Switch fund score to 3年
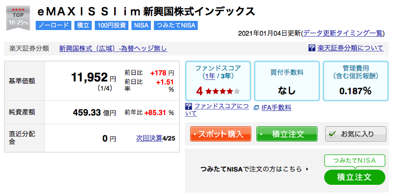Viewport: 395px width, 196px height. 226,76
